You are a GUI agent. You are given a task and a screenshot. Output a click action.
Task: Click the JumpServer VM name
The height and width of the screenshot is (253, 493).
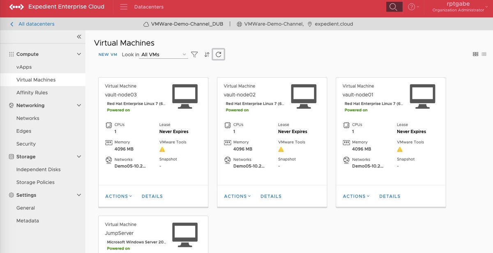[x=119, y=233]
